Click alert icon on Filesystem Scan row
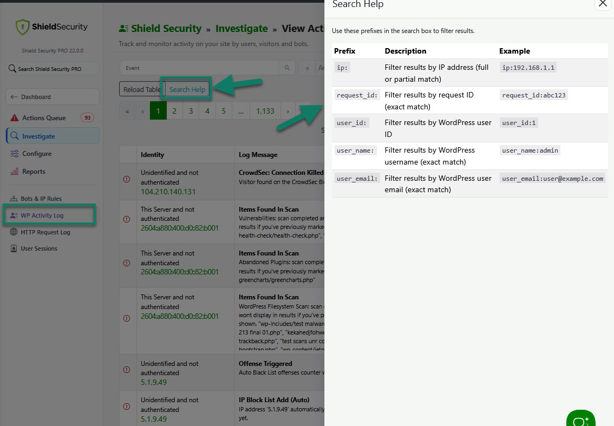This screenshot has height=426, width=614. pos(127,318)
